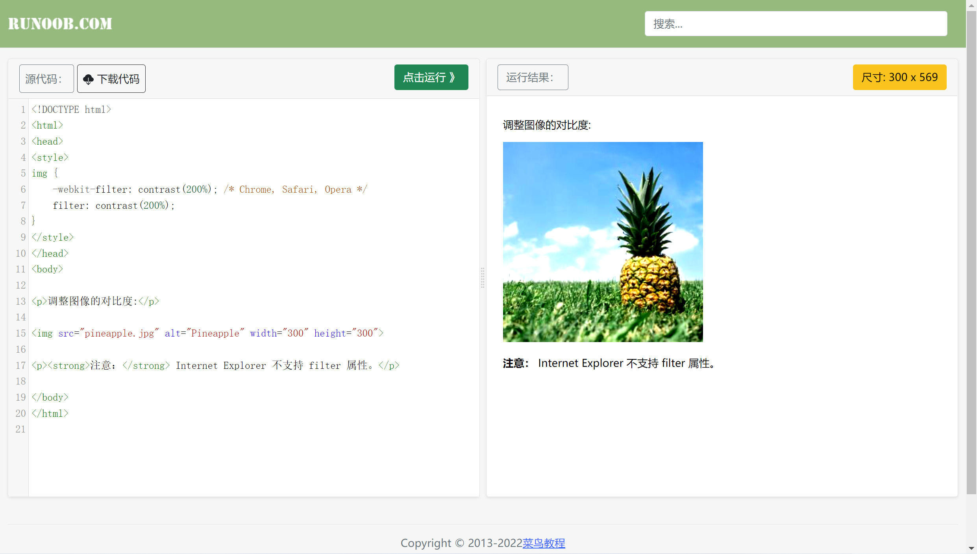Click the img src="pineapple.jpg" code line
Screen dimensions: 977x554
coord(207,333)
